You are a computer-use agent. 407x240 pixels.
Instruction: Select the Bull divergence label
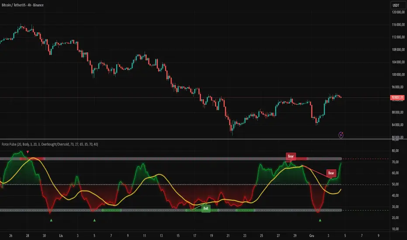pos(206,208)
